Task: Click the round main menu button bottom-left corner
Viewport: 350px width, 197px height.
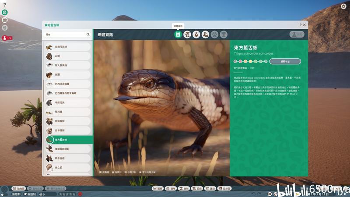Action: tap(4, 190)
